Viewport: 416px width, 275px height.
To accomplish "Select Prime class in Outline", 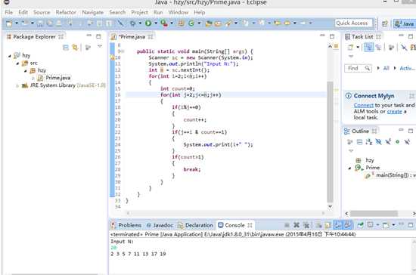I will click(x=372, y=168).
